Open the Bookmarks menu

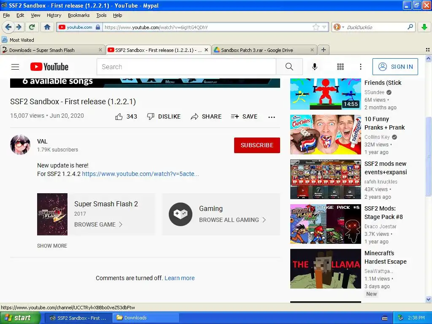click(x=78, y=15)
